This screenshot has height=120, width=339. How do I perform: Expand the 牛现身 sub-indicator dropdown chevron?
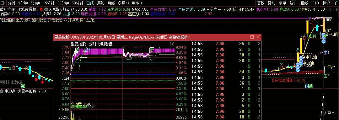[x=2, y=91]
